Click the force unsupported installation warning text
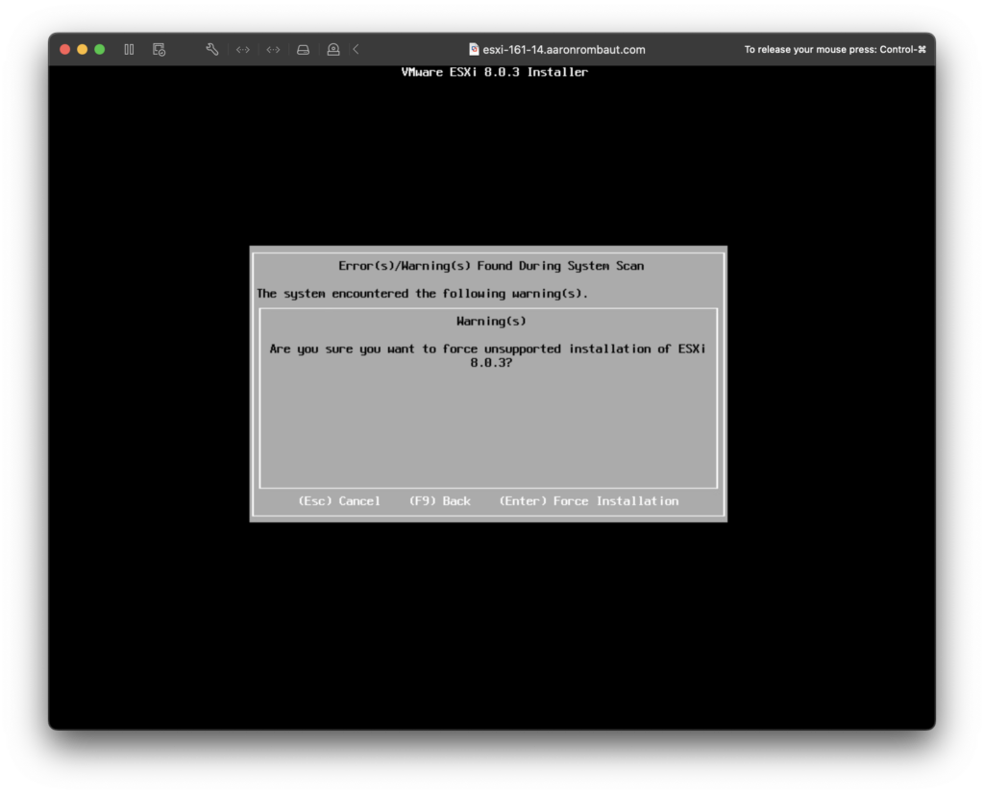 point(487,355)
